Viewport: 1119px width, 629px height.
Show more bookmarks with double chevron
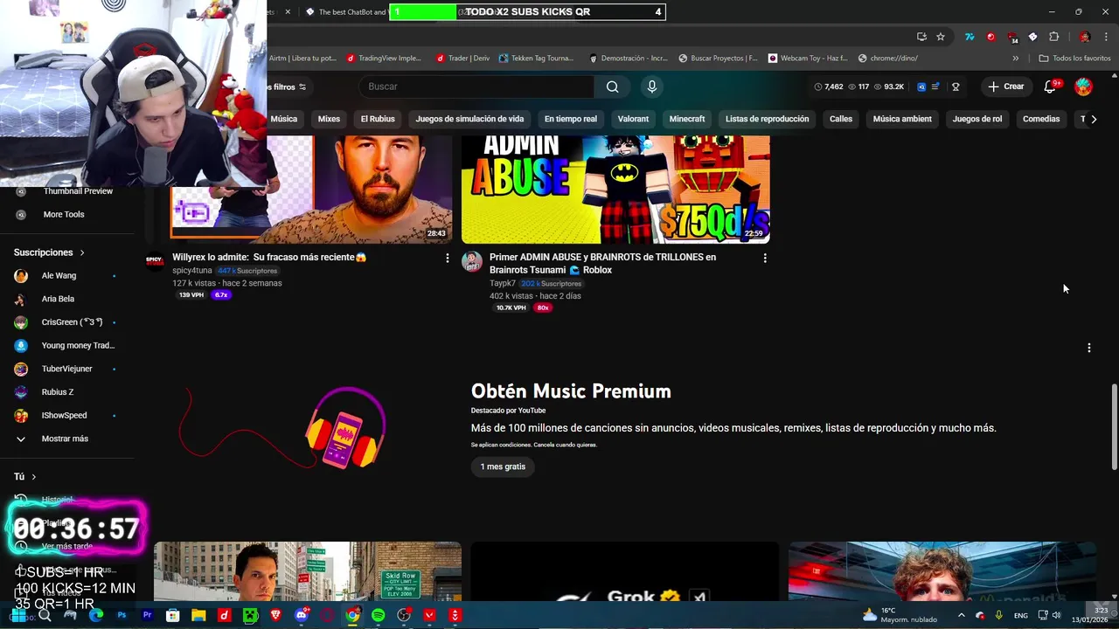(1015, 59)
